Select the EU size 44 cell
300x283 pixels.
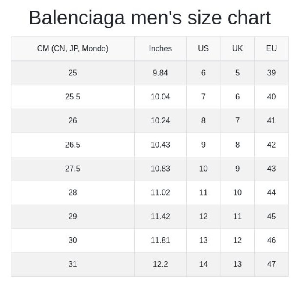pos(271,193)
